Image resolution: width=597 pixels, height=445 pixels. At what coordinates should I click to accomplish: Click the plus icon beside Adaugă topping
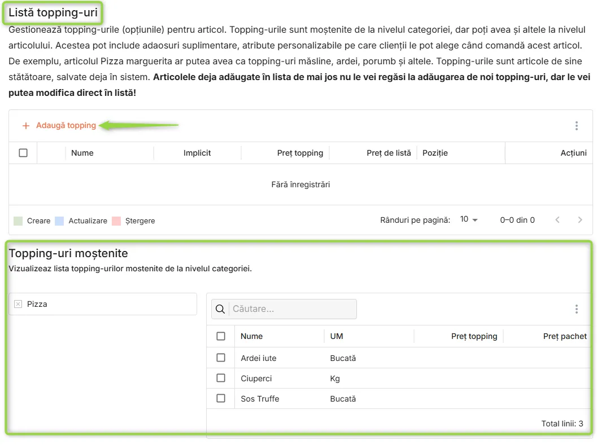coord(26,126)
